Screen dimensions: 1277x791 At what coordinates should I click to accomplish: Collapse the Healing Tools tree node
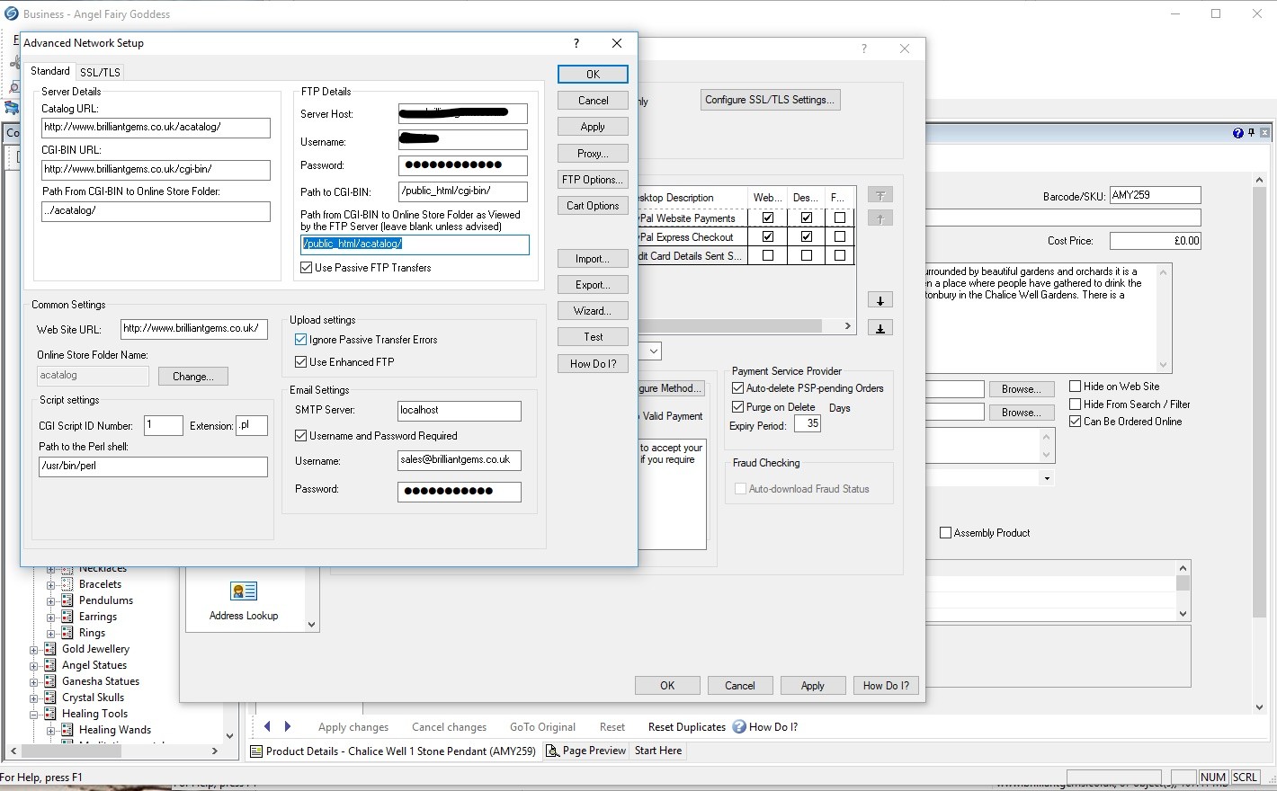point(34,715)
